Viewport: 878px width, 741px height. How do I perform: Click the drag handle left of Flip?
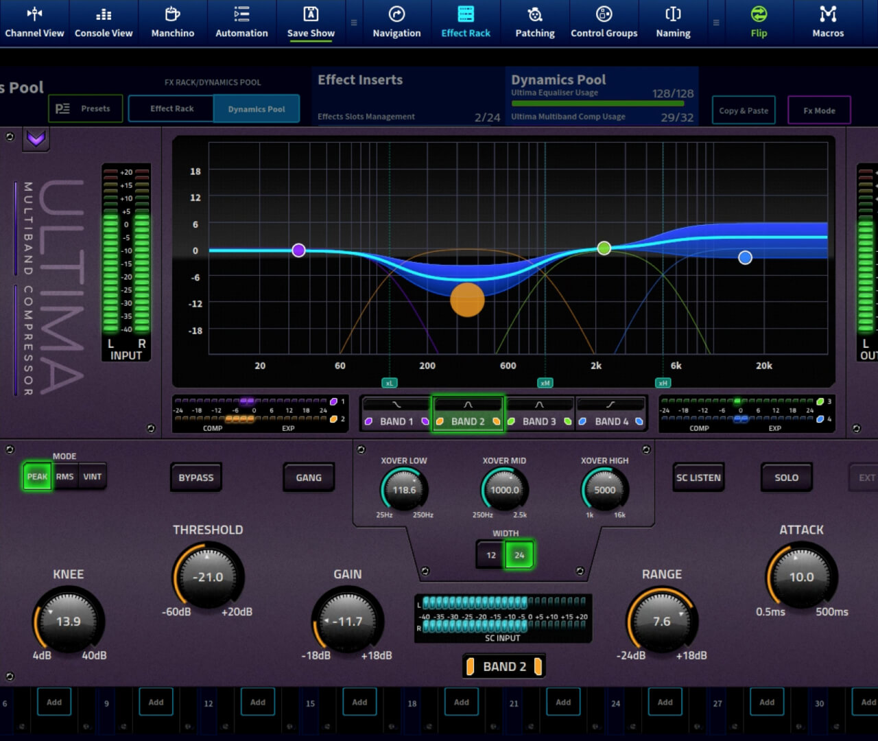pyautogui.click(x=716, y=23)
